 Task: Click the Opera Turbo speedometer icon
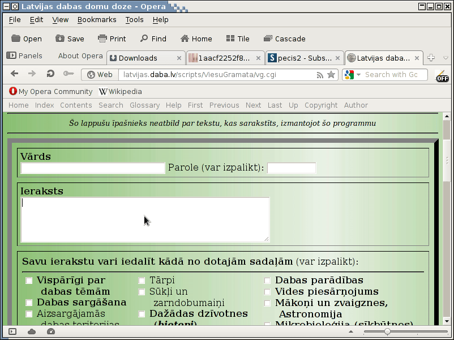(51, 331)
